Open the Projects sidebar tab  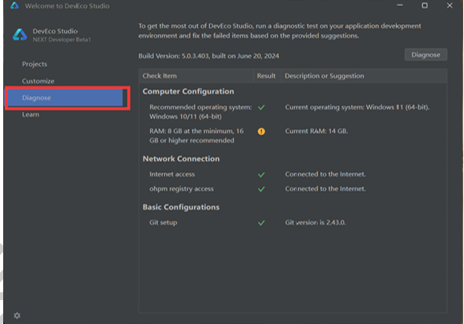(x=34, y=64)
